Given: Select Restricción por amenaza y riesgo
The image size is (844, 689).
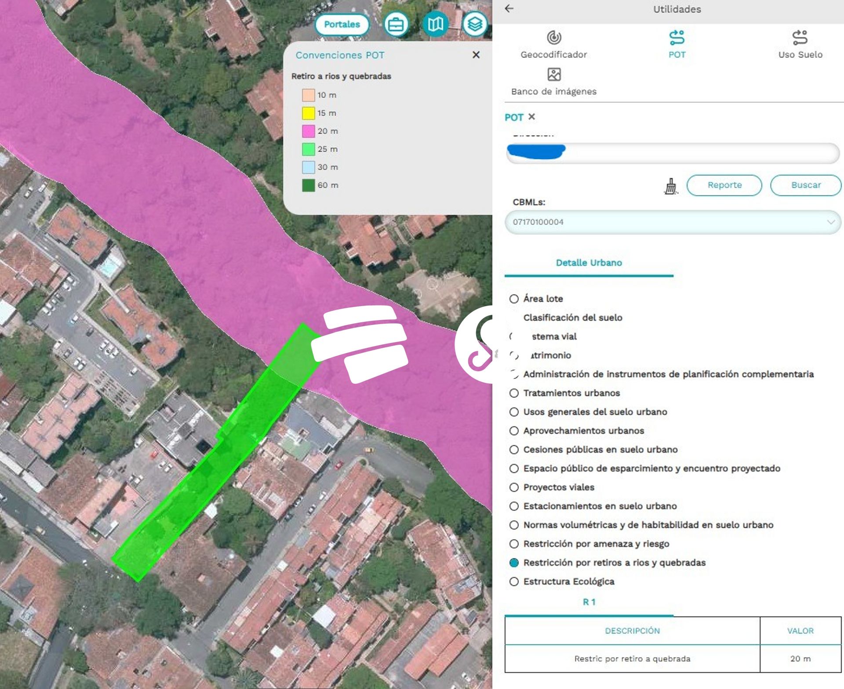Looking at the screenshot, I should (514, 545).
